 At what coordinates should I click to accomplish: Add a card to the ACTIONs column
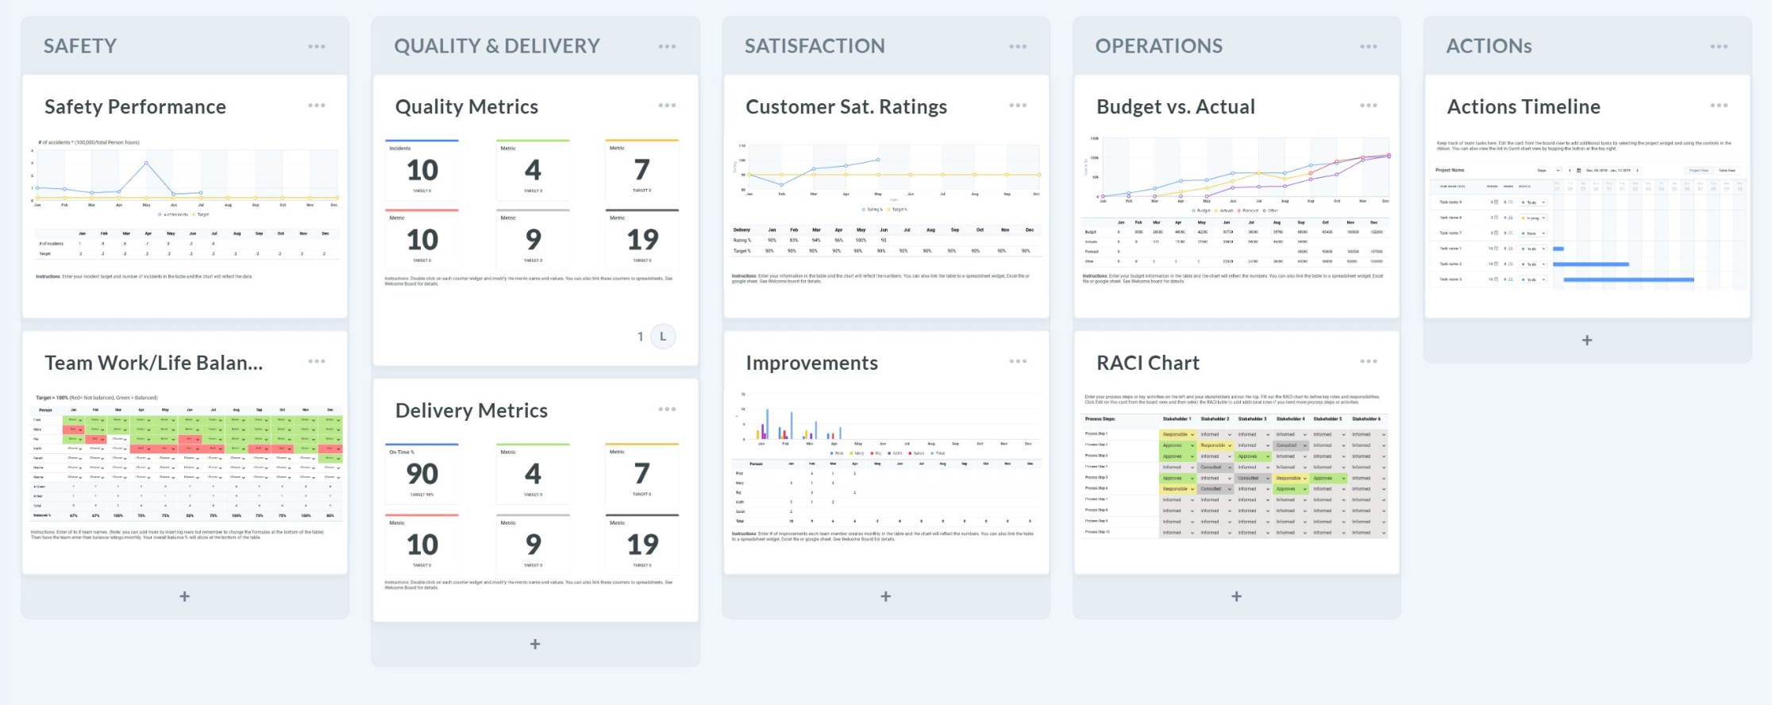[x=1587, y=340]
